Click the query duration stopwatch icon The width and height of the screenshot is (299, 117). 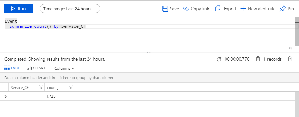[x=219, y=59]
